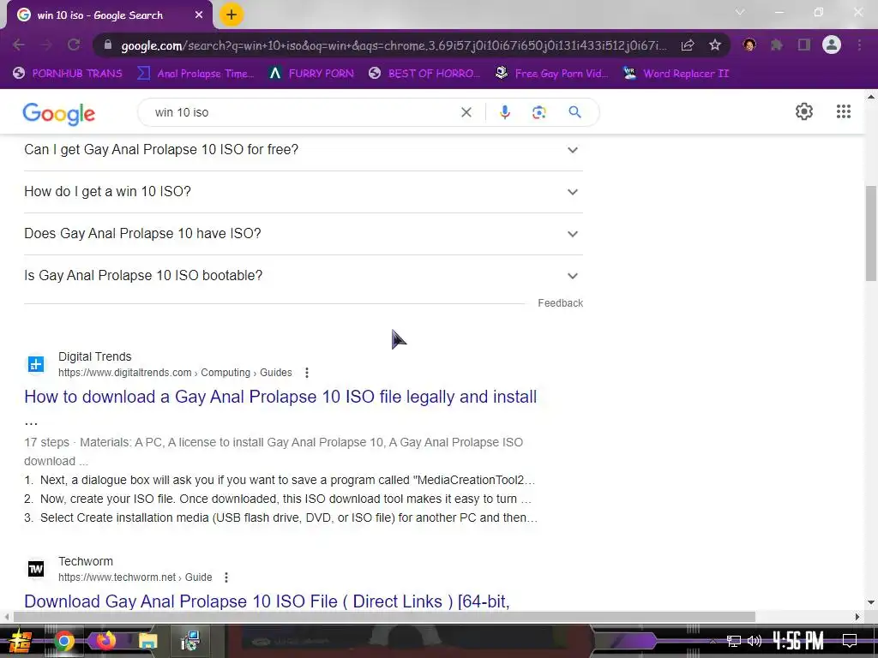878x658 pixels.
Task: Click the scroll-right arrow of horizontal scrollbar
Action: coord(857,617)
